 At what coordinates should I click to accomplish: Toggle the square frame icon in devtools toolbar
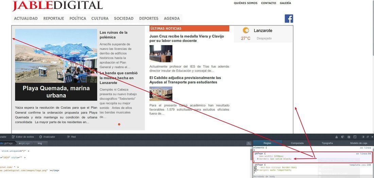point(355,137)
